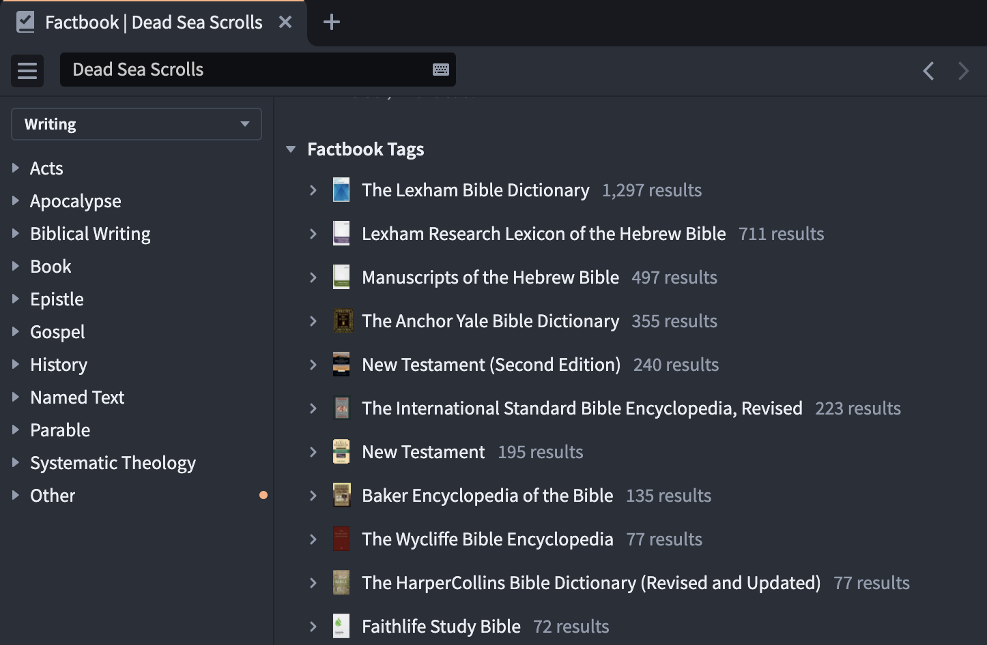Click the Wycliffe Bible Encyclopedia cover icon
The image size is (987, 645).
pos(341,539)
